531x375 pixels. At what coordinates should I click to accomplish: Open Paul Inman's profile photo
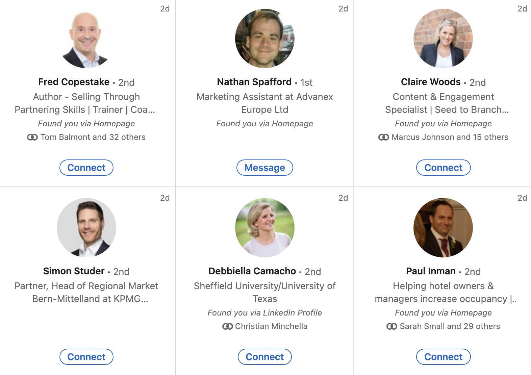coord(443,228)
